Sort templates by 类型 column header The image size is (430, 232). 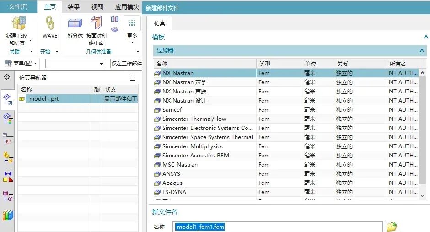279,64
